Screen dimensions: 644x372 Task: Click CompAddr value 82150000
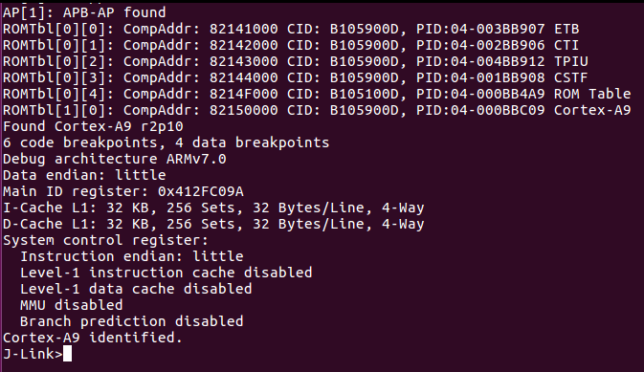244,110
